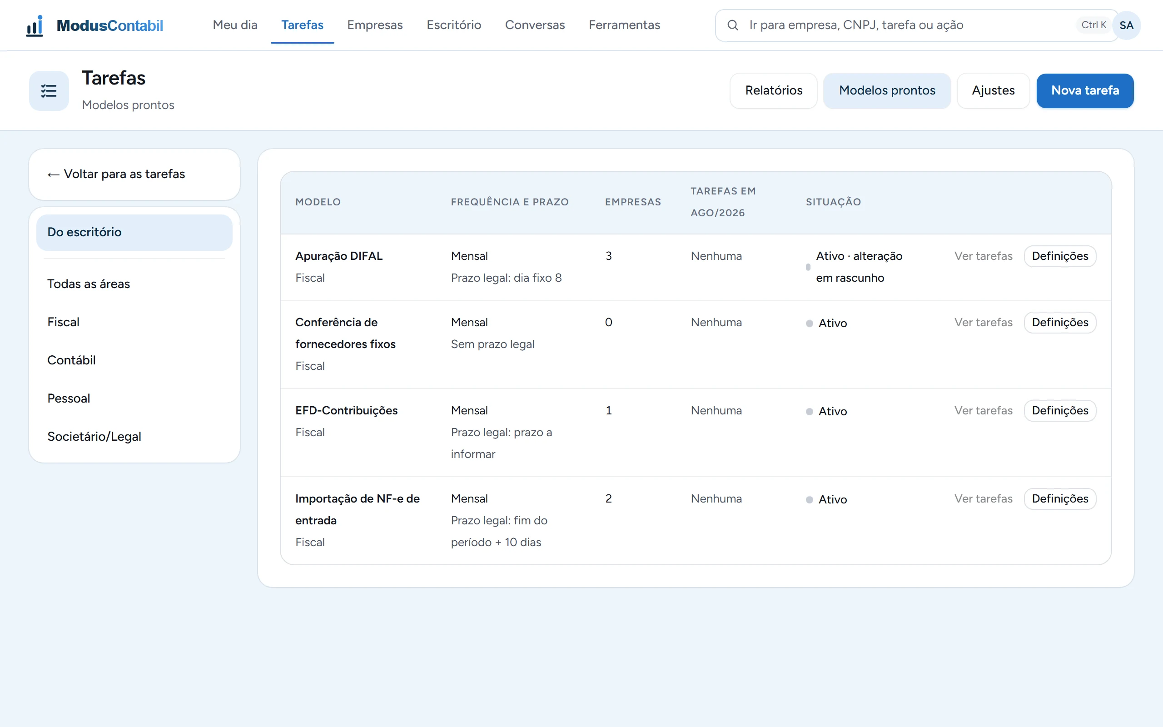Click 'Prazo legal: dia fixo 8' text
Screen dimensions: 1163x727
[x=506, y=278]
